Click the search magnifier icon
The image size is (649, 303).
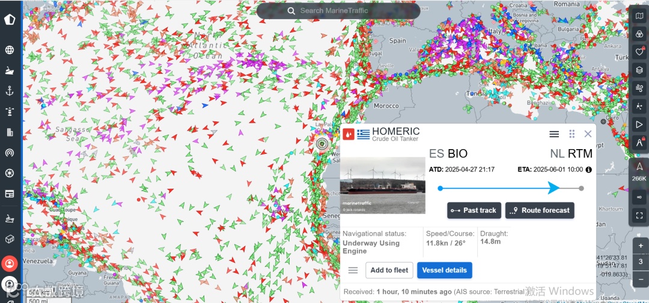(x=291, y=11)
